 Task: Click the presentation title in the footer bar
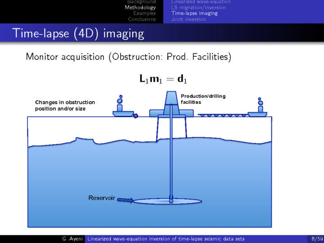point(166,238)
